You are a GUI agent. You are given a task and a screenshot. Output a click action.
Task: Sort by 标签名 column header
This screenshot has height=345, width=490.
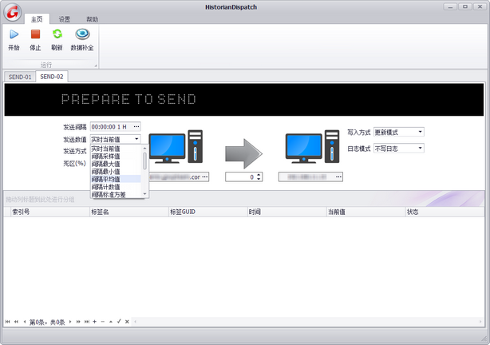pyautogui.click(x=128, y=212)
